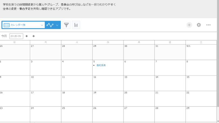219x123 pixels.
Task: Add a new record with plus button
Action: (189, 25)
